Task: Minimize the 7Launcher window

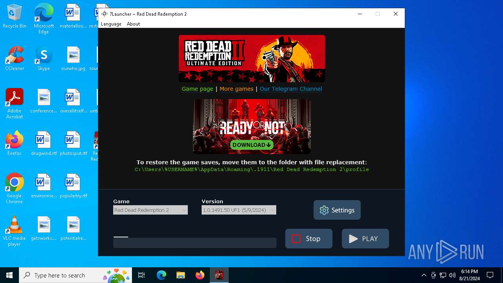Action: [360, 14]
